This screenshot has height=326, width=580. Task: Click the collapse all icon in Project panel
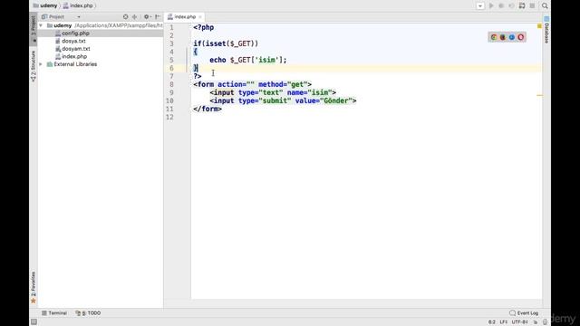(135, 17)
